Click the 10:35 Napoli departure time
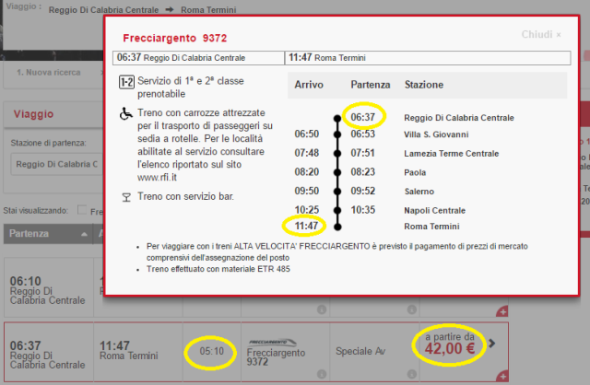590x385 pixels. pyautogui.click(x=362, y=210)
